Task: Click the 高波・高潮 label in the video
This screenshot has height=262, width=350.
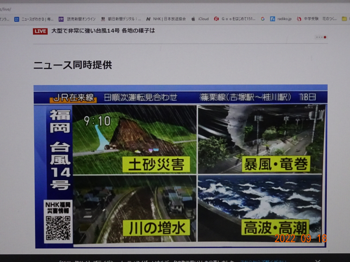Action: coord(275,227)
